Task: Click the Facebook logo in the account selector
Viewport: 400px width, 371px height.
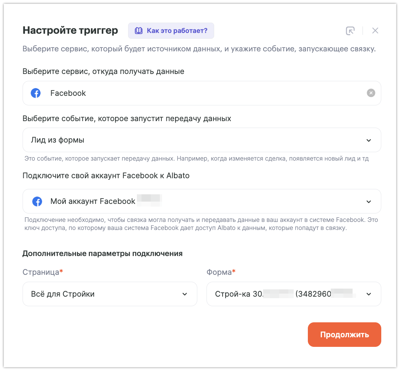Action: (37, 201)
